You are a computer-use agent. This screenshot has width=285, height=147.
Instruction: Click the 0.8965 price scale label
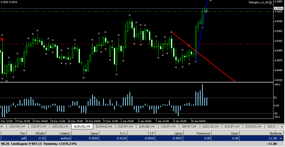click(x=279, y=31)
